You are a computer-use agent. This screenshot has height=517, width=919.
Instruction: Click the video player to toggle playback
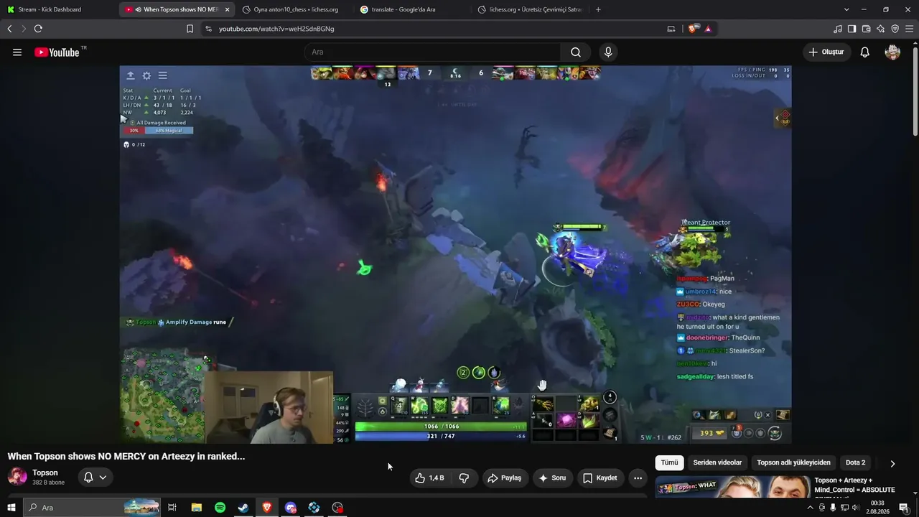pyautogui.click(x=455, y=254)
